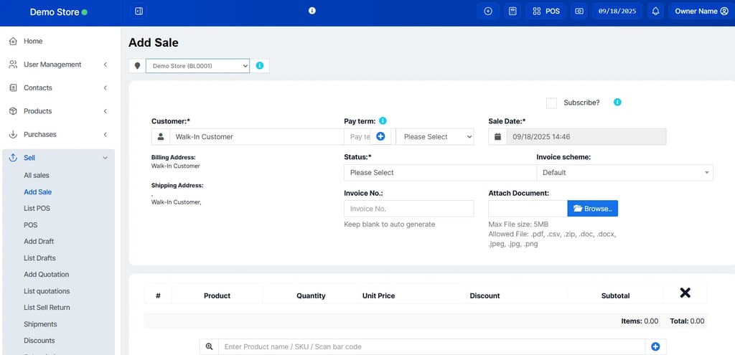Click the Product column header

coord(217,295)
